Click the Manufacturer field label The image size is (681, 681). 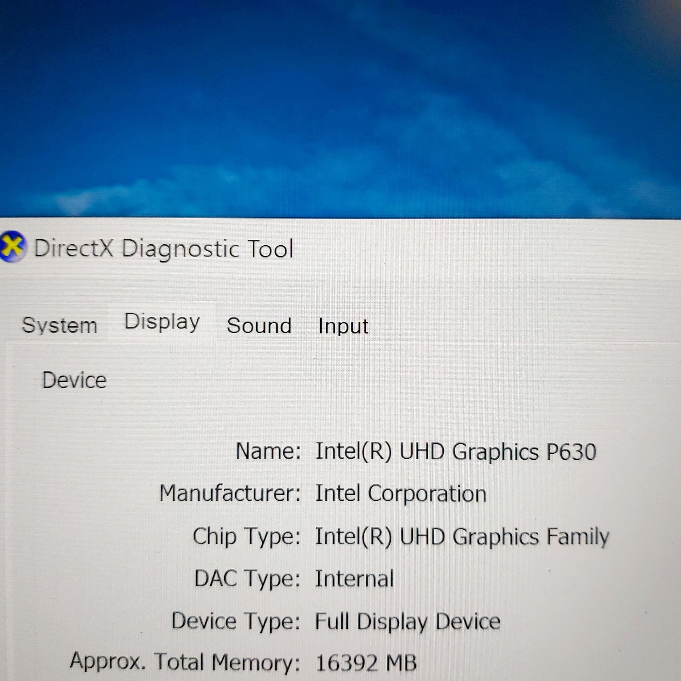(230, 493)
